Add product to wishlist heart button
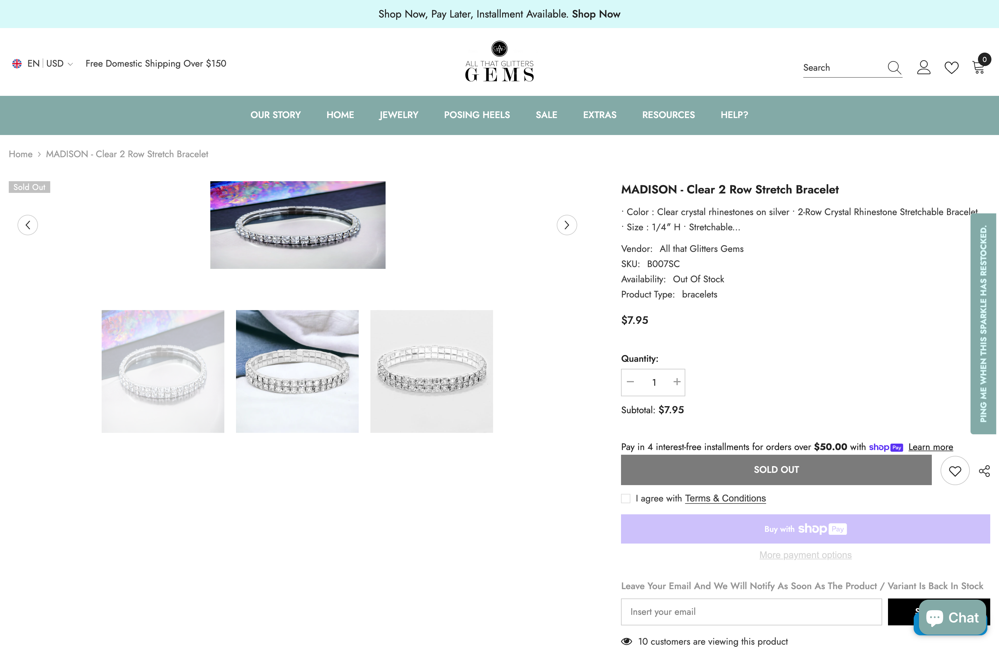999x647 pixels. click(955, 471)
